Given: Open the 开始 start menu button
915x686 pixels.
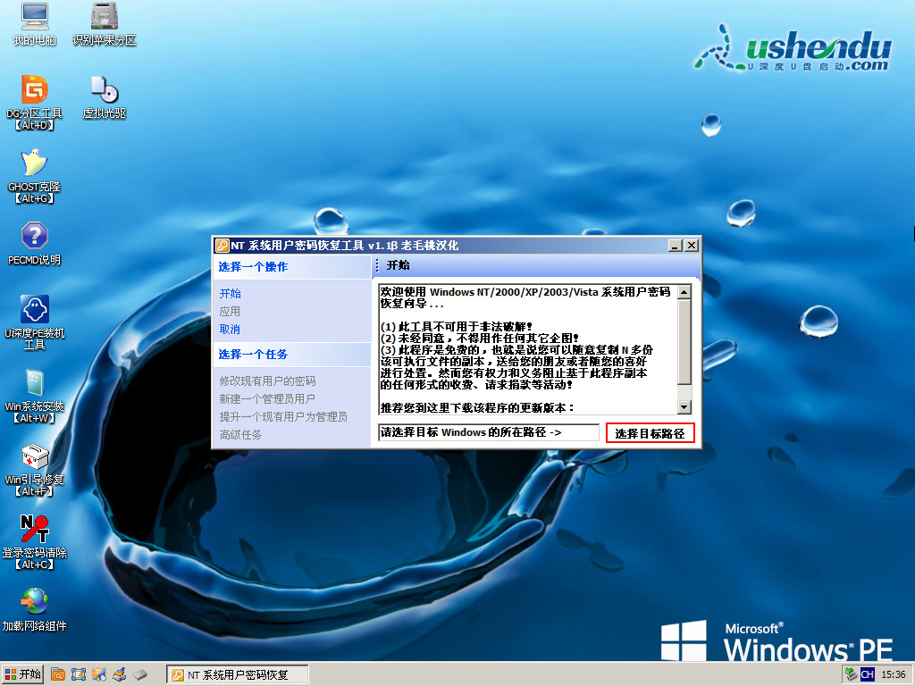Looking at the screenshot, I should click(x=22, y=674).
